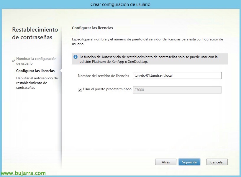241x177 pixels.
Task: Click the checkmark icon beside the Nombrar step
Action: click(x=14, y=61)
